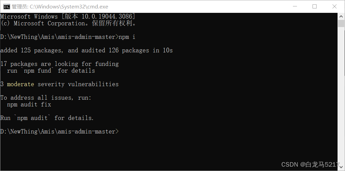Close the command prompt window
The width and height of the screenshot is (345, 171).
(x=335, y=7)
